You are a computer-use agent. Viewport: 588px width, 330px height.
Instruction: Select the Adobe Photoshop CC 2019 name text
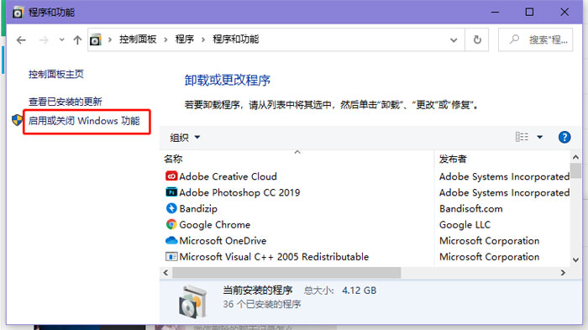click(239, 192)
